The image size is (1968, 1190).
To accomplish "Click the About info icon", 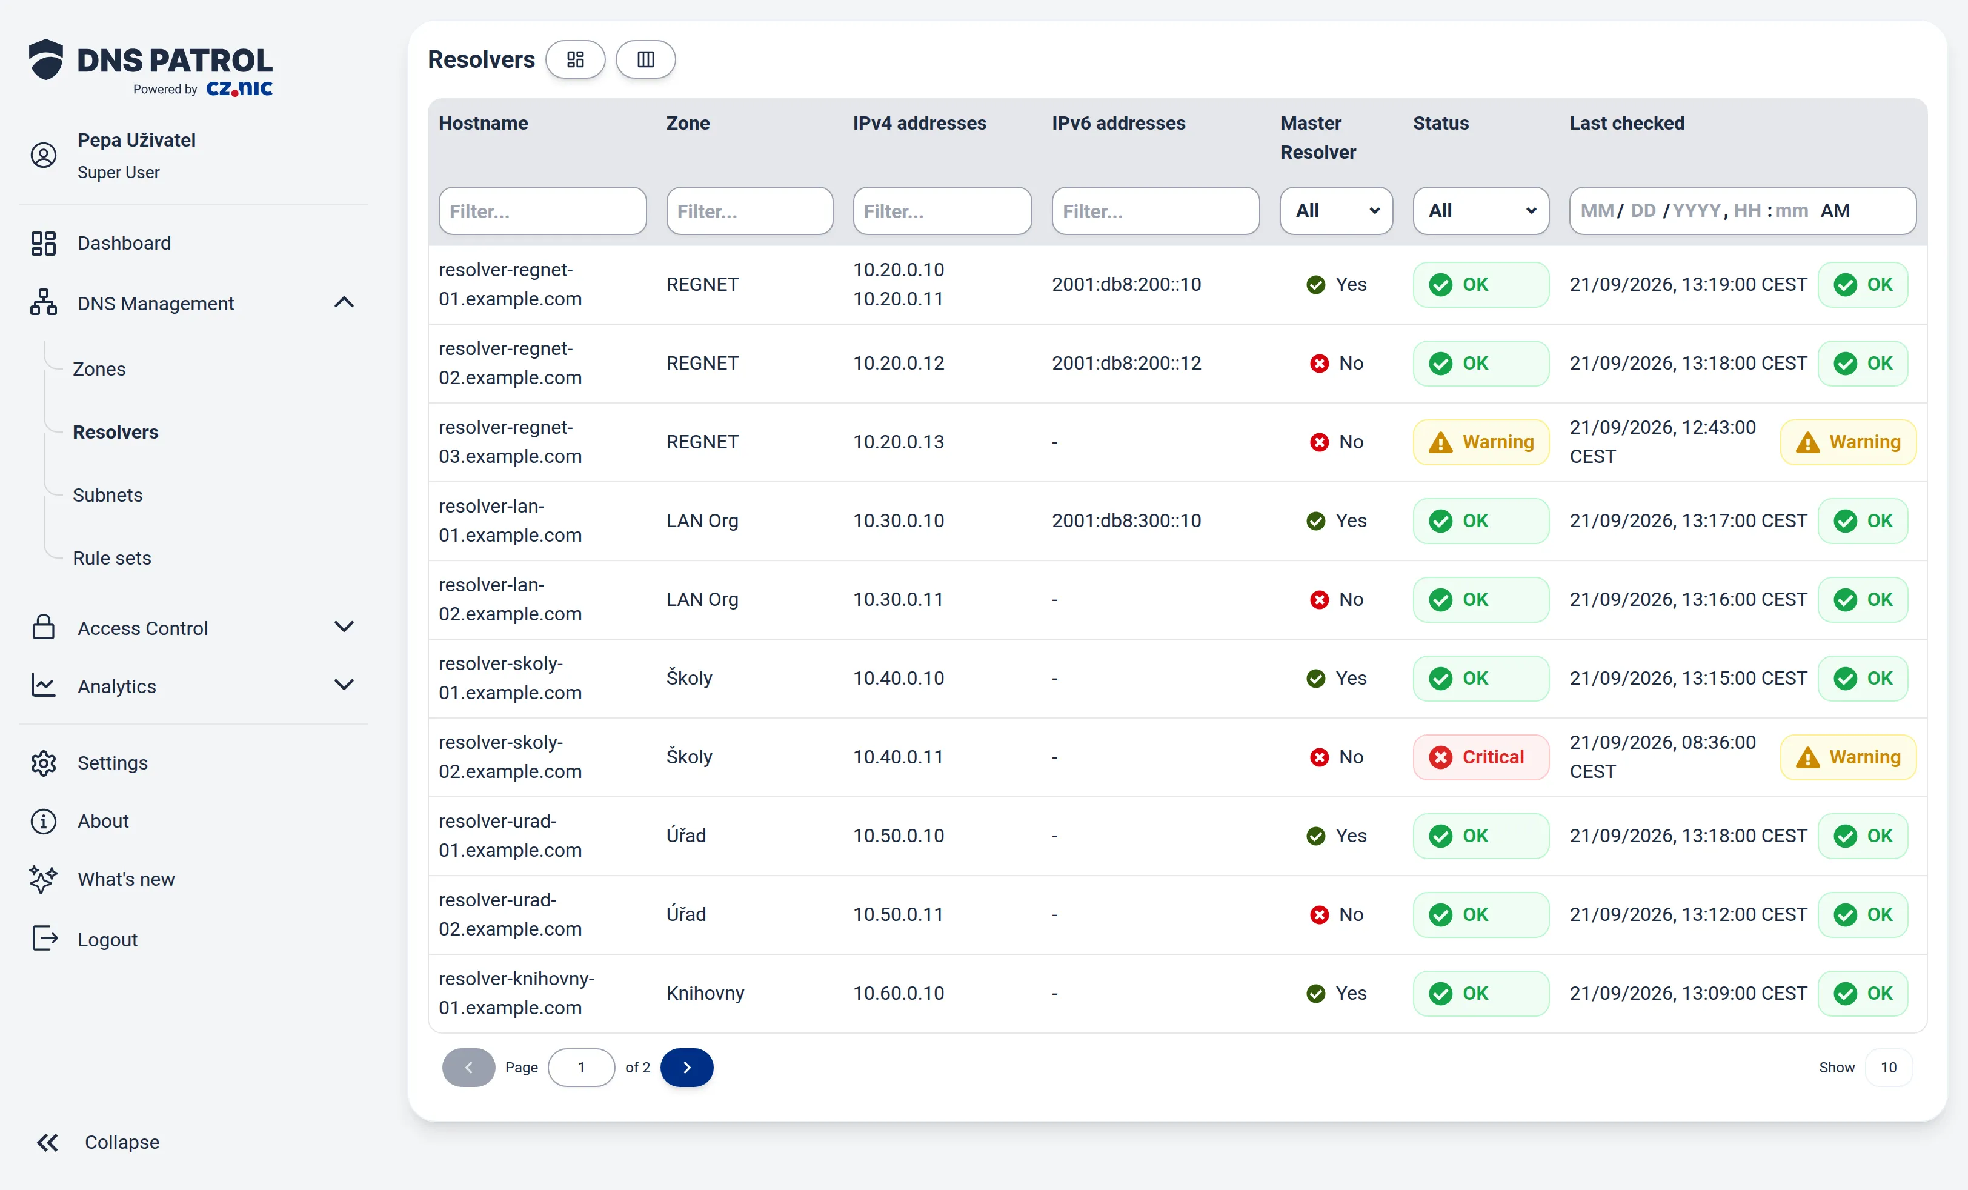I will click(x=43, y=821).
